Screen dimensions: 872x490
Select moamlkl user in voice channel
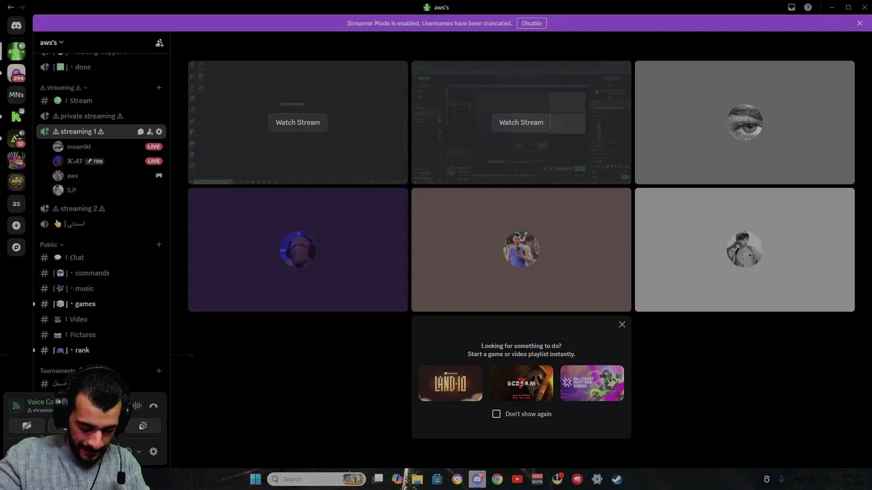[108, 146]
